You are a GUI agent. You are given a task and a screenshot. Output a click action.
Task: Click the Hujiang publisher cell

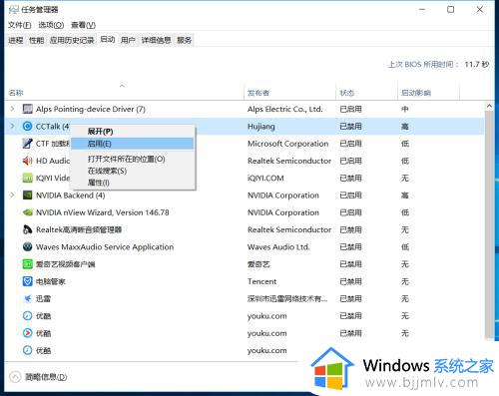click(261, 127)
